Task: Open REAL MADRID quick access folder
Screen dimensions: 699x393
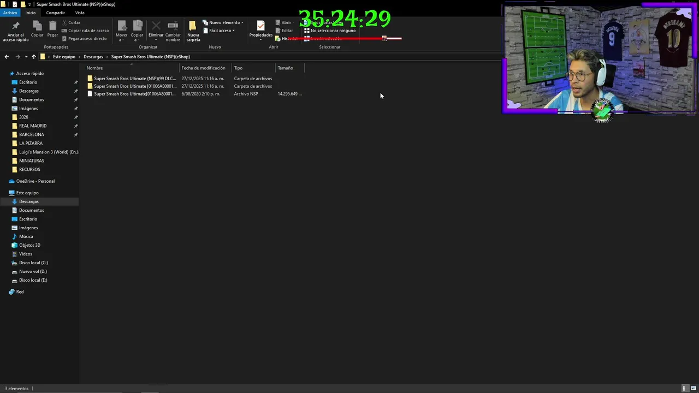Action: [32, 126]
